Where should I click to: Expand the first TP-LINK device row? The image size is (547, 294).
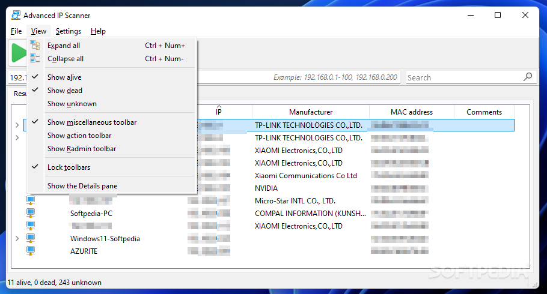[17, 125]
